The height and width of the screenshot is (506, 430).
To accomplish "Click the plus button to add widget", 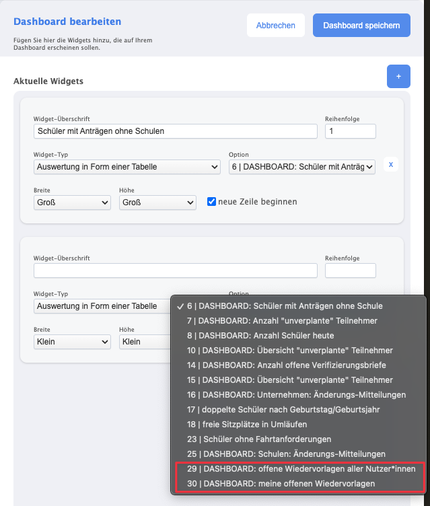I will 398,77.
